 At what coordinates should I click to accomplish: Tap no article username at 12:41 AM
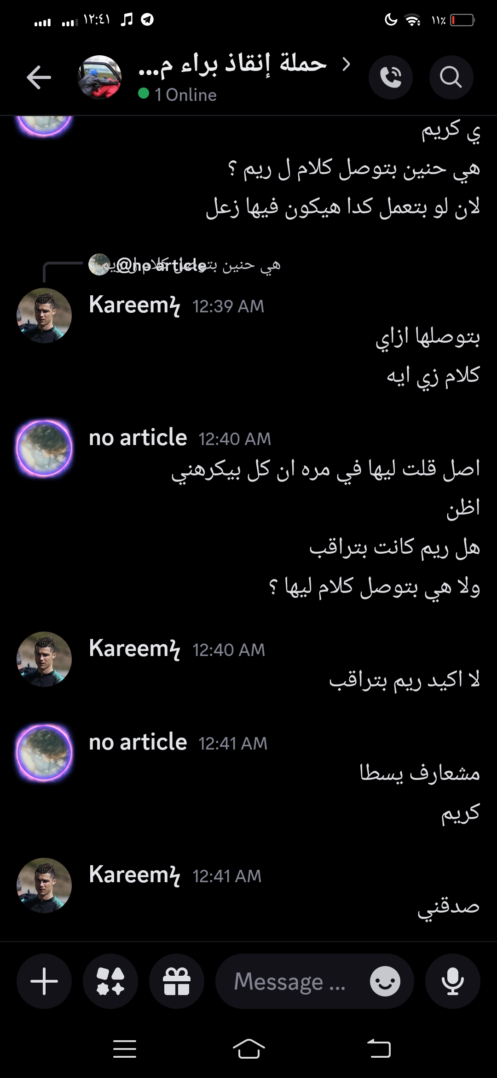[x=138, y=742]
